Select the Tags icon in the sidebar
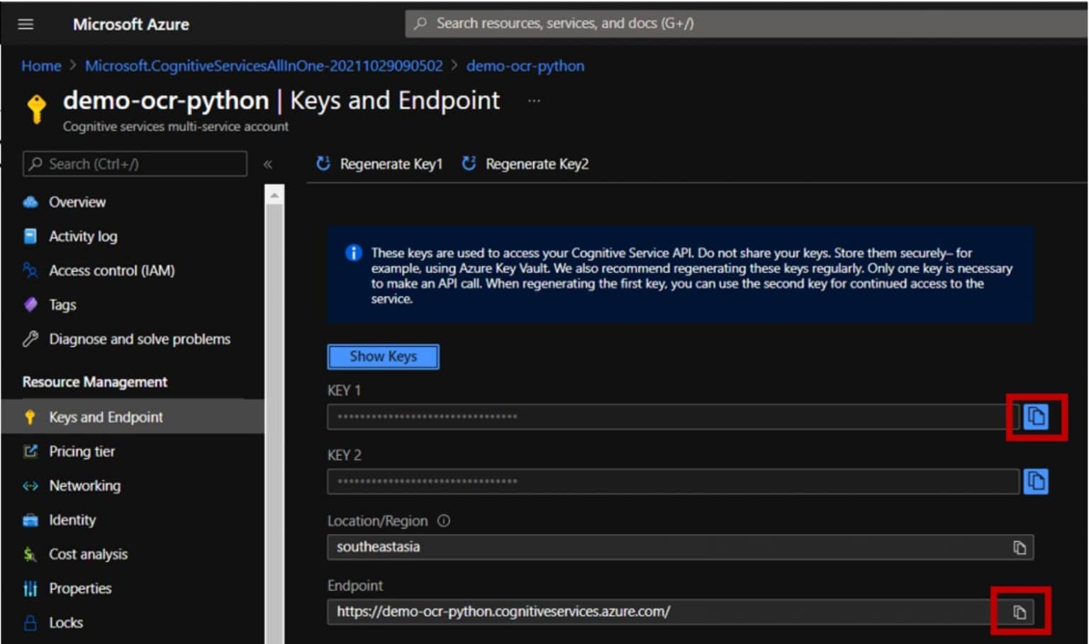This screenshot has width=1089, height=644. (30, 304)
